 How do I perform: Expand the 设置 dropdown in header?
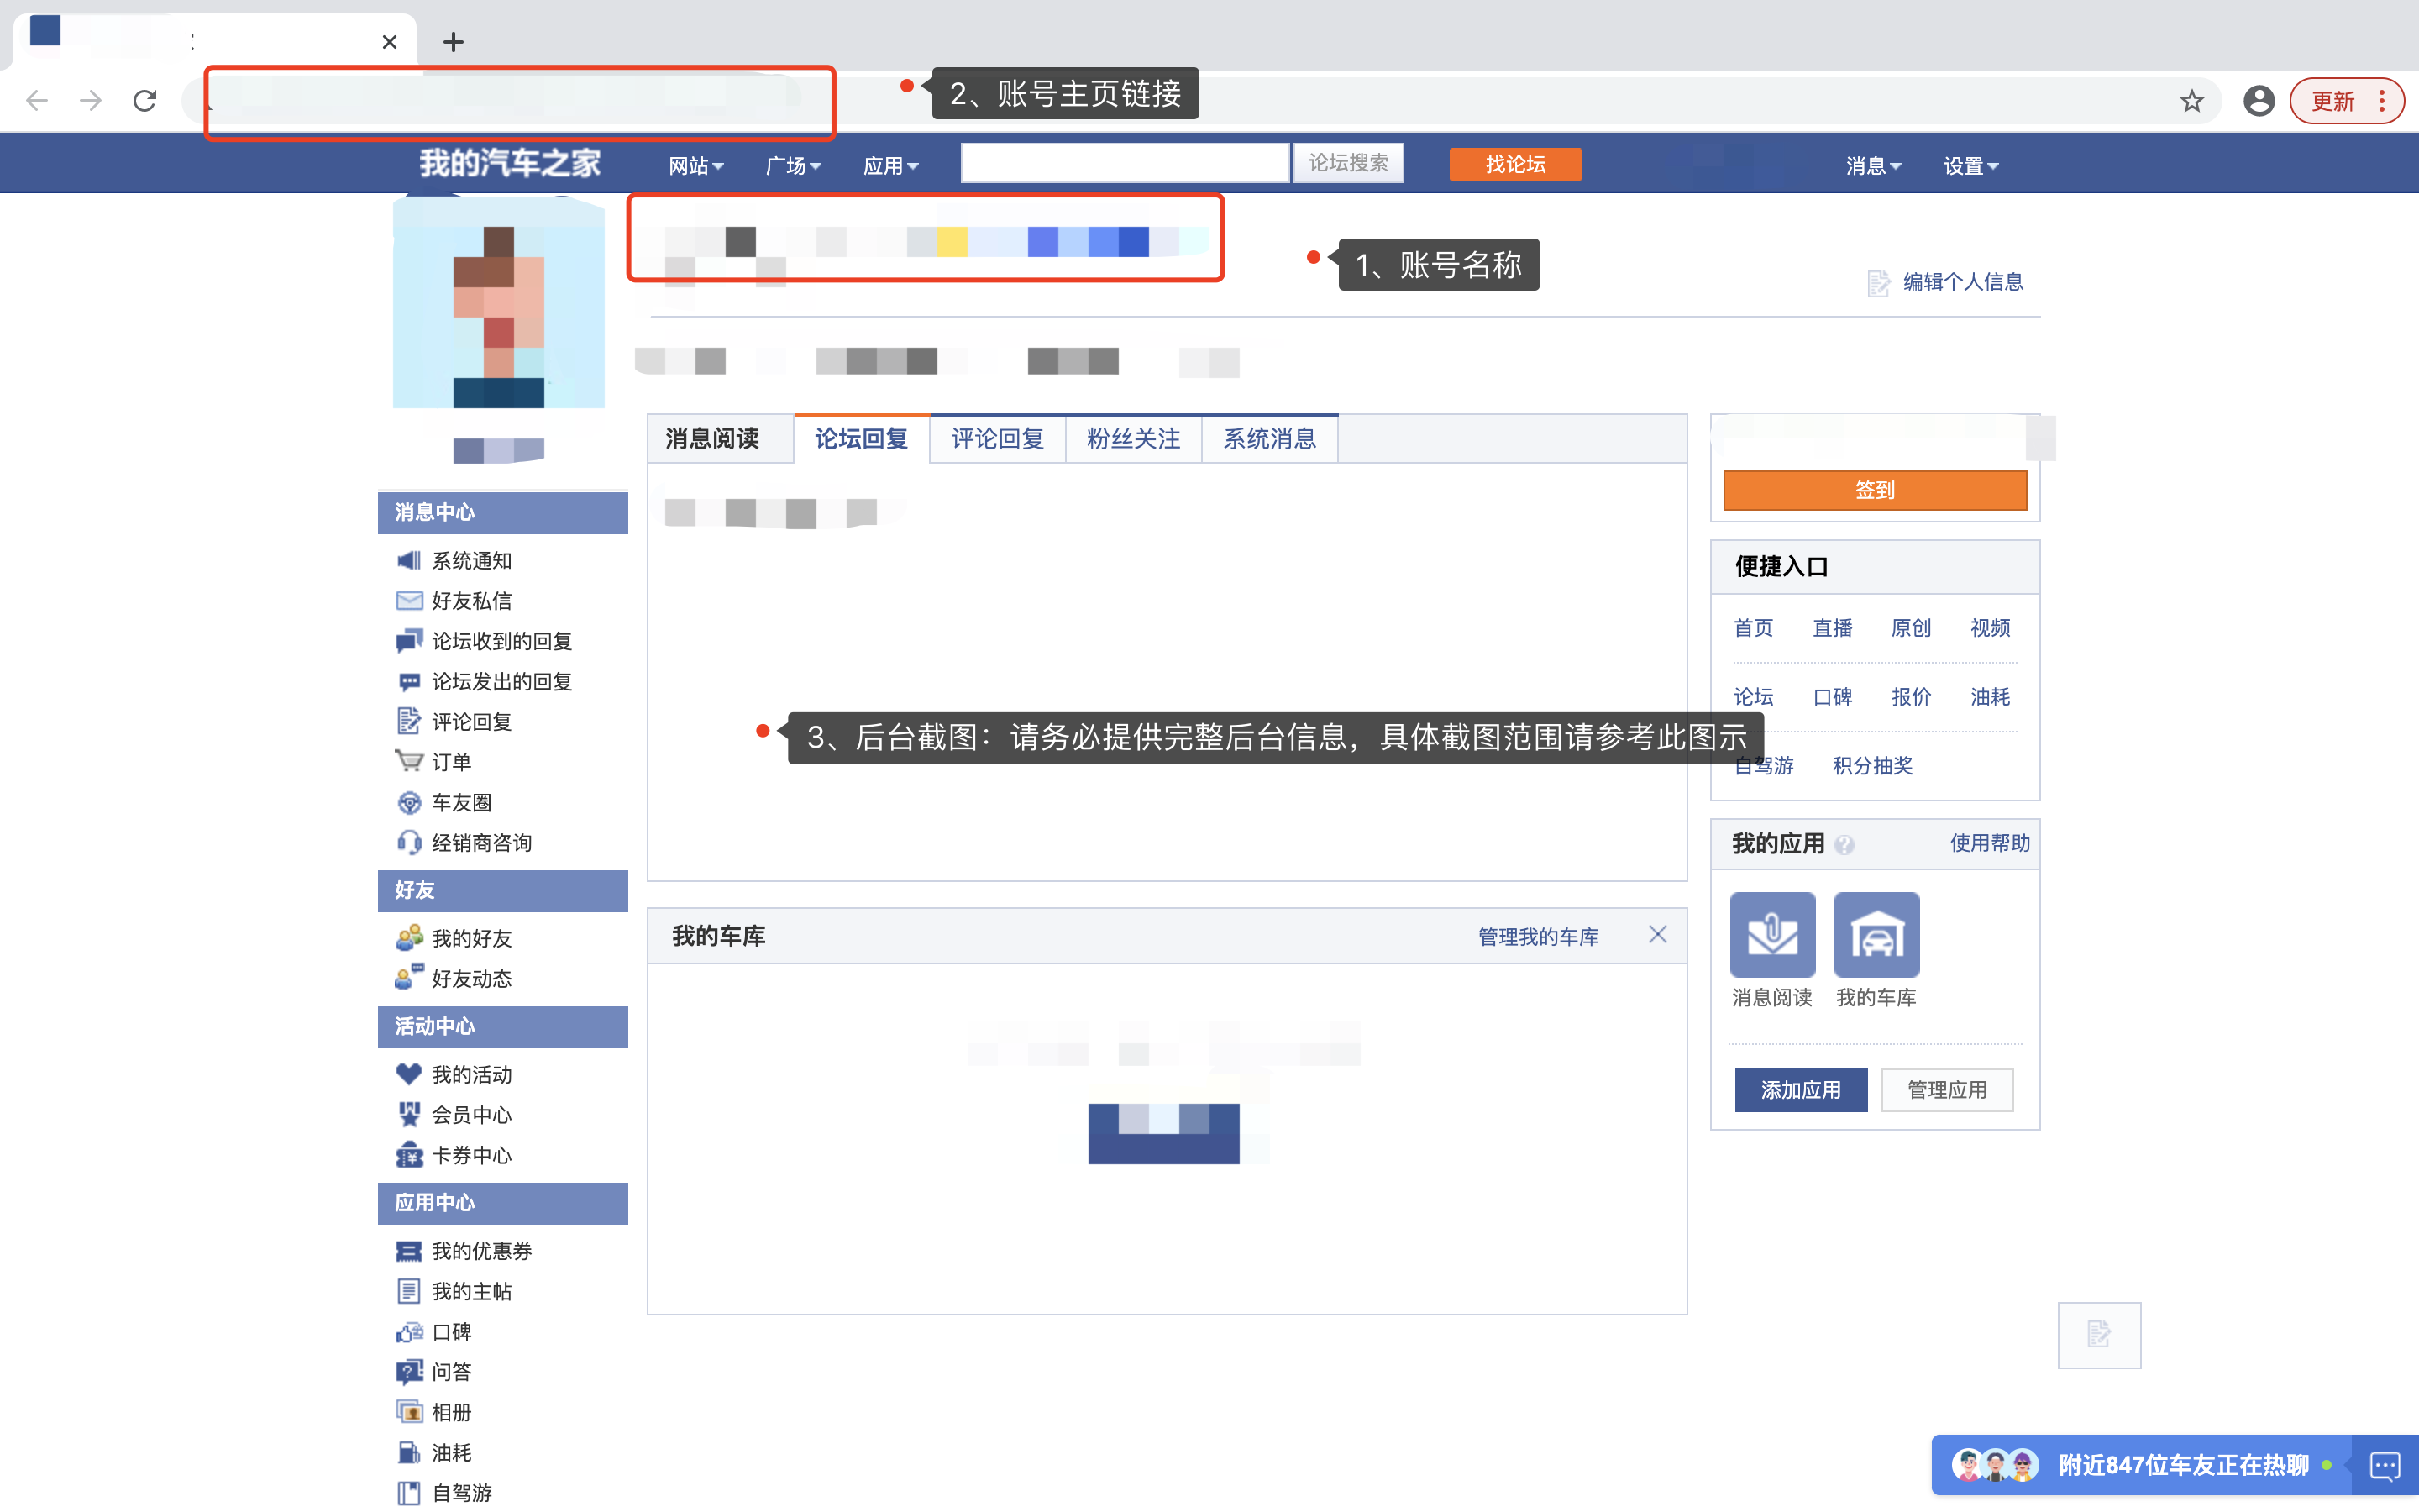pos(1970,165)
